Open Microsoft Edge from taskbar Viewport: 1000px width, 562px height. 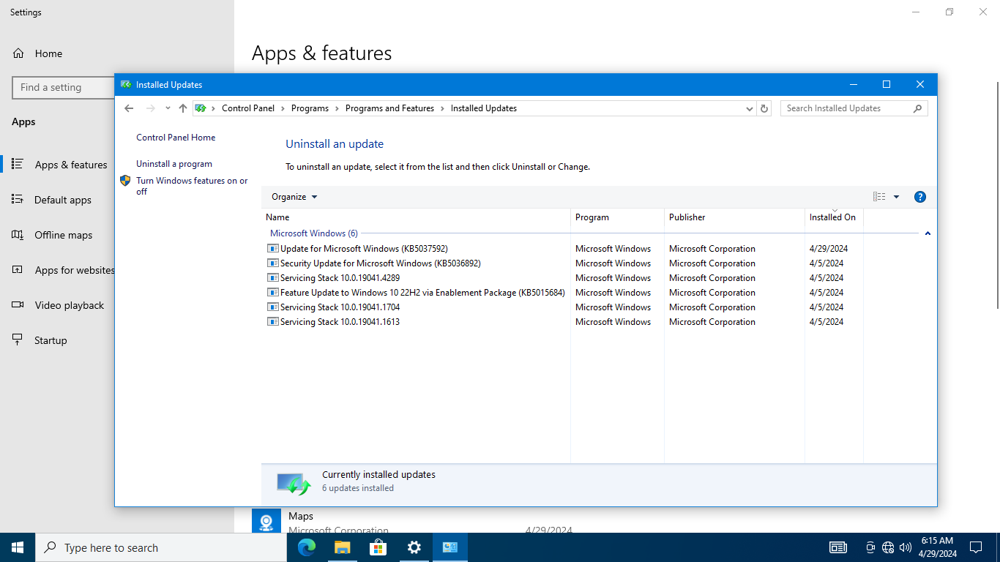pyautogui.click(x=306, y=547)
